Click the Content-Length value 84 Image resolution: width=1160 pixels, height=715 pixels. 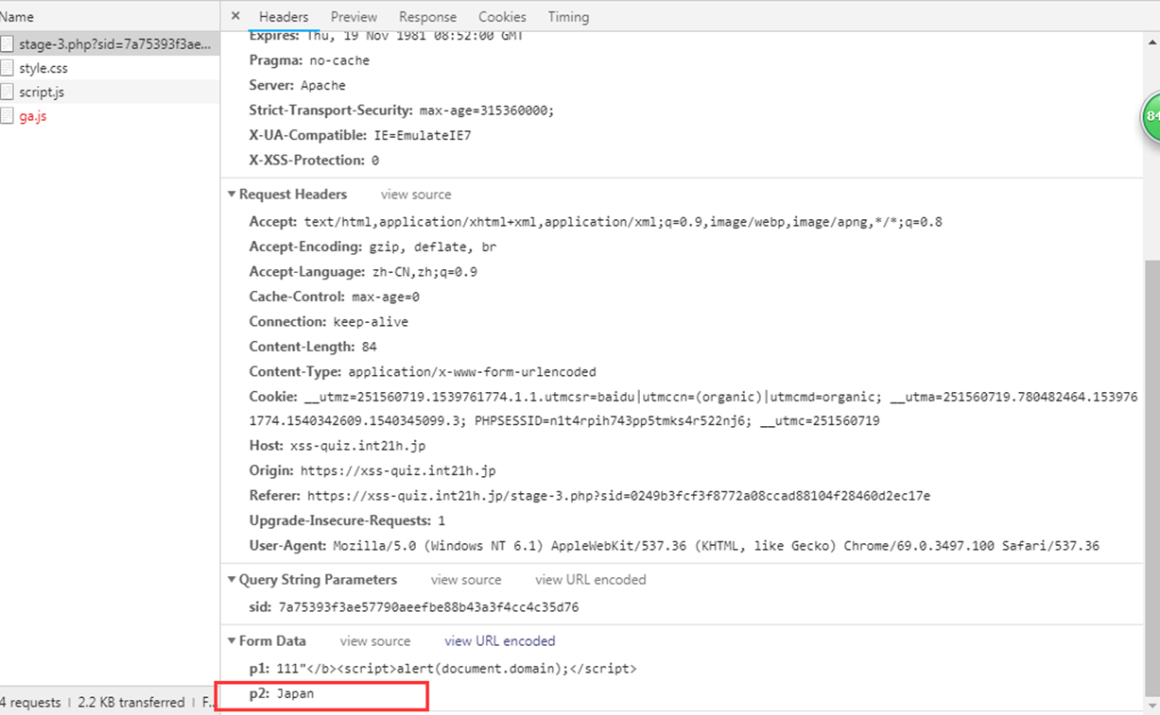[x=369, y=347]
